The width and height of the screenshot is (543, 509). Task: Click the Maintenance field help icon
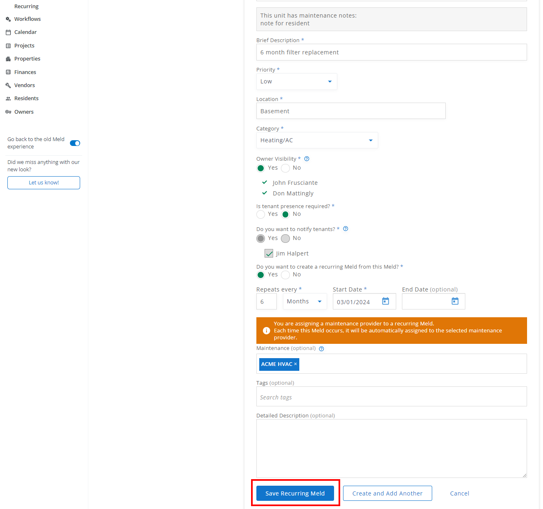pyautogui.click(x=321, y=349)
